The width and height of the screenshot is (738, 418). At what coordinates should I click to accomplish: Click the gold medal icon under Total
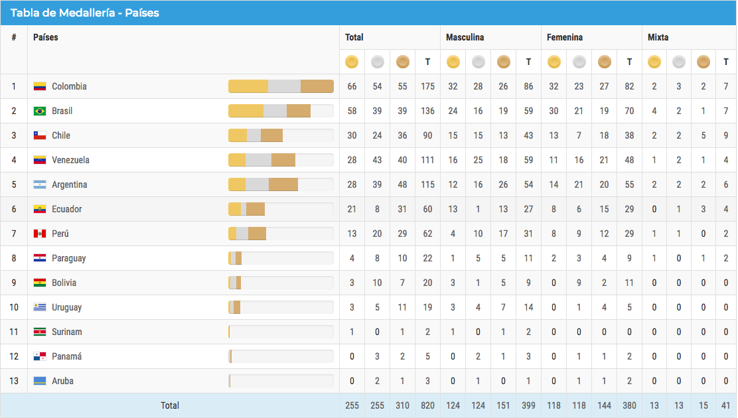click(x=352, y=62)
